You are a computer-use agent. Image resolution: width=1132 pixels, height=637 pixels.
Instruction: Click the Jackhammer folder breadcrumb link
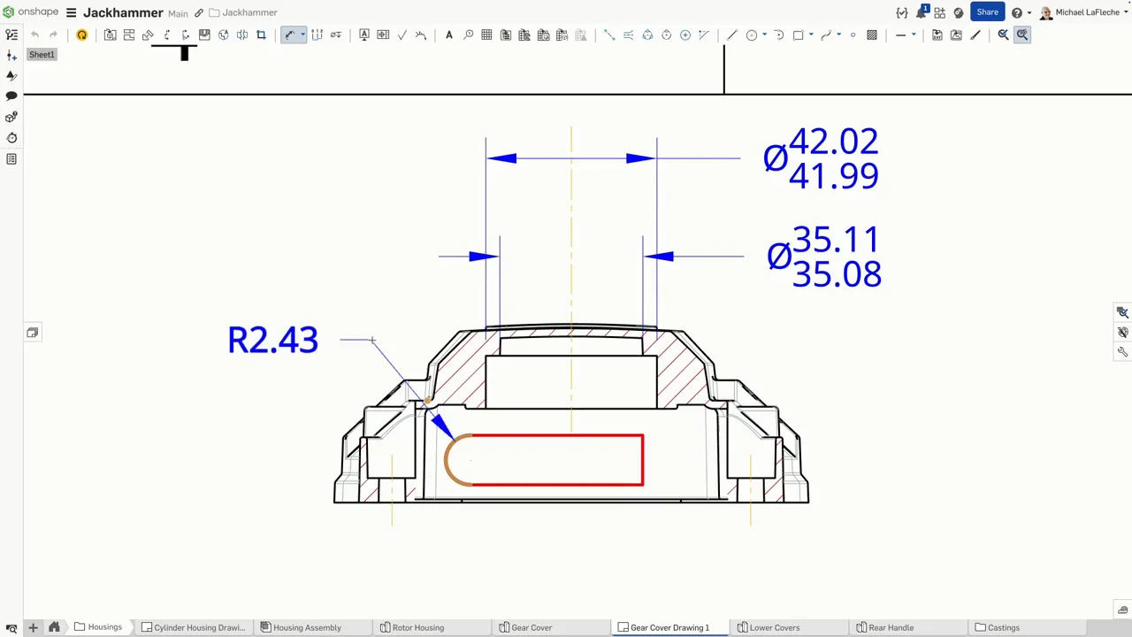(249, 12)
